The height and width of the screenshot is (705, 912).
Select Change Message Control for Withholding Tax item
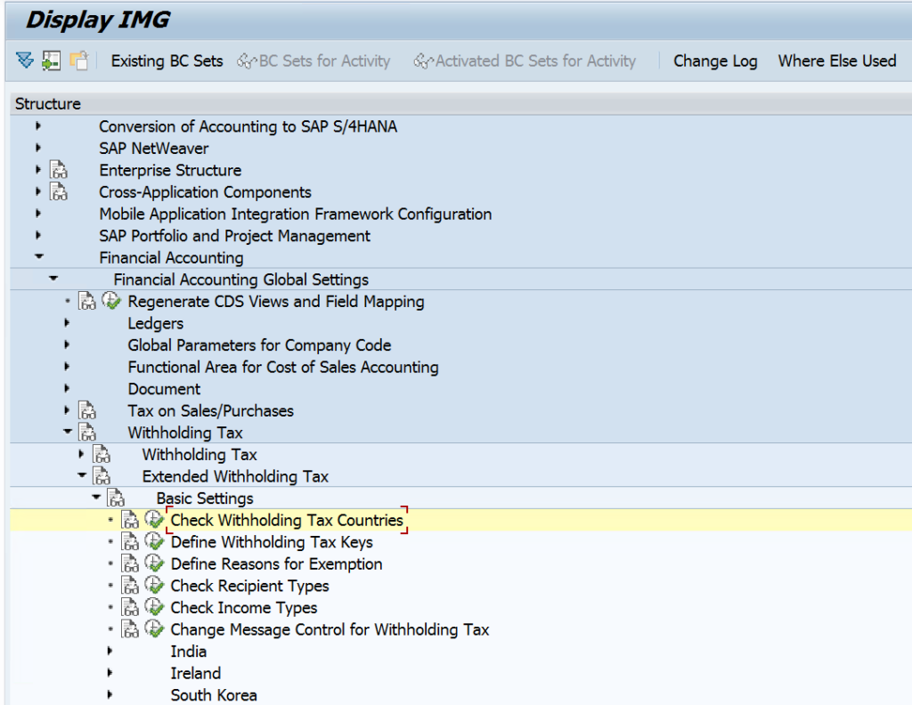pos(330,629)
